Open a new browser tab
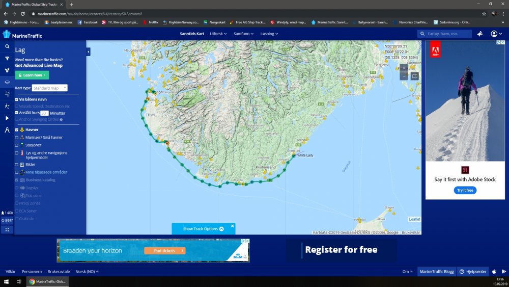 [x=71, y=4]
